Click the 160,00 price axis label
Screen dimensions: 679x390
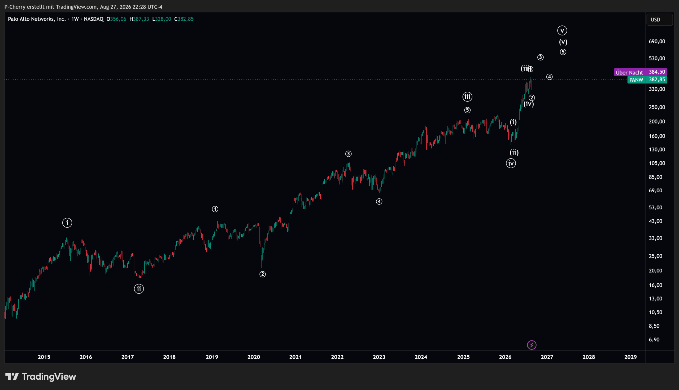pyautogui.click(x=657, y=136)
